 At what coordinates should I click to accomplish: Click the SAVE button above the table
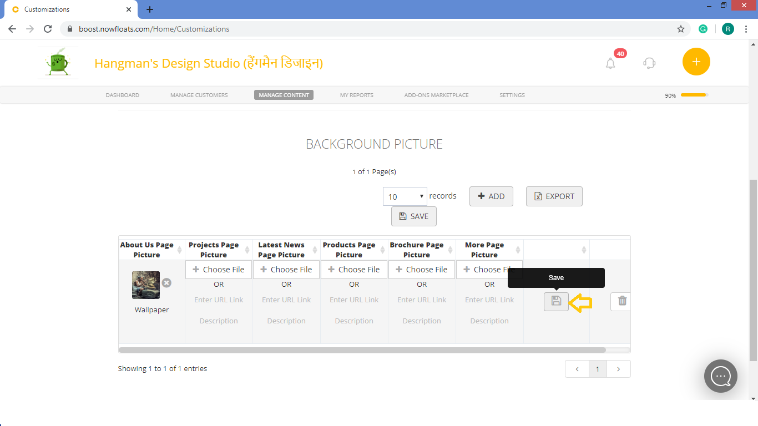click(414, 216)
